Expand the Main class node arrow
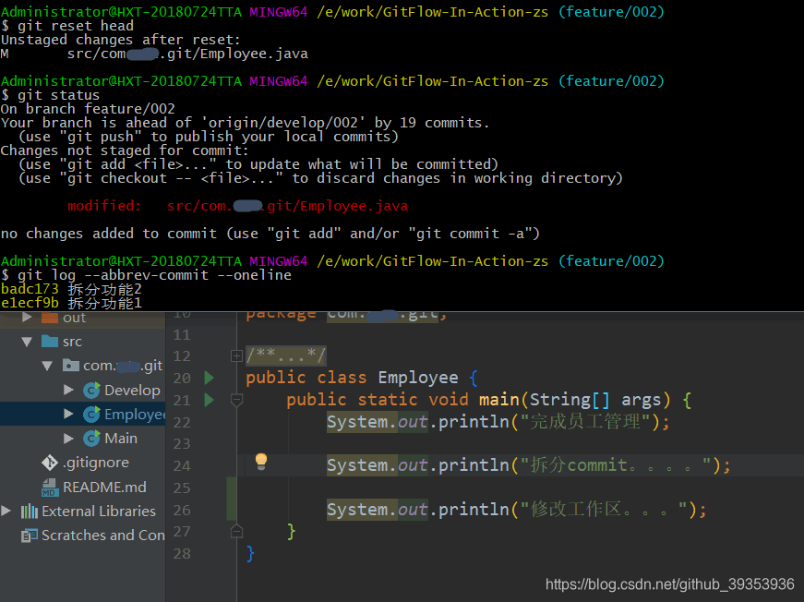Viewport: 804px width, 602px height. (x=68, y=438)
